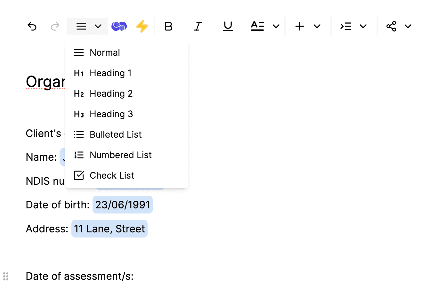Click the plus insert icon

click(300, 26)
